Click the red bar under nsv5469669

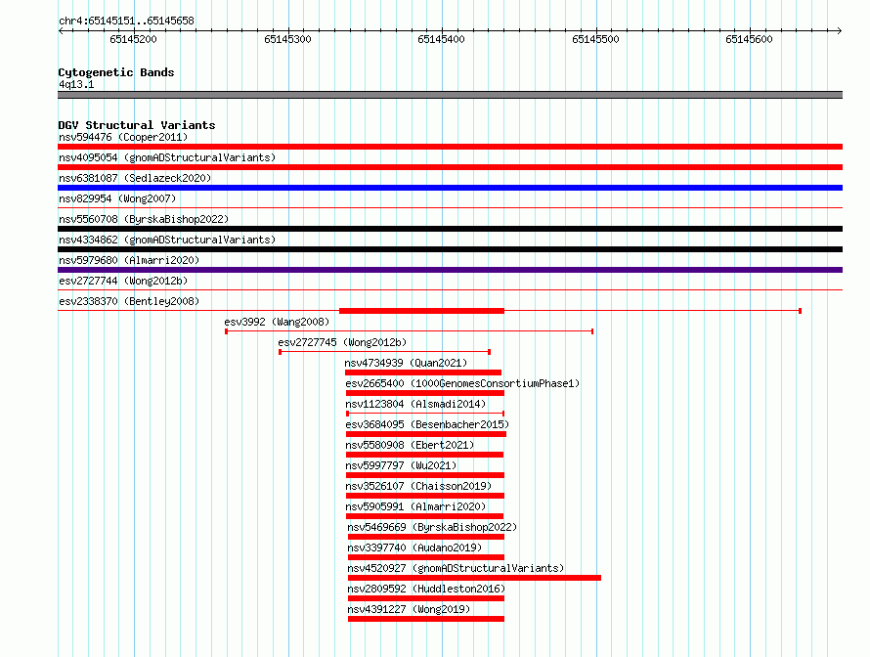coord(426,537)
